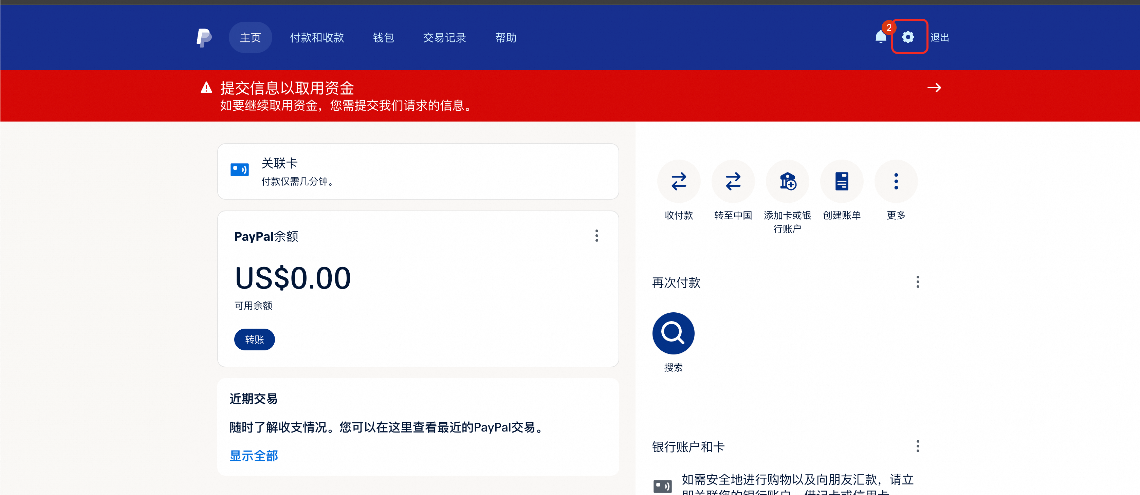The image size is (1140, 495).
Task: Click the 转至中国 icon
Action: click(x=733, y=181)
